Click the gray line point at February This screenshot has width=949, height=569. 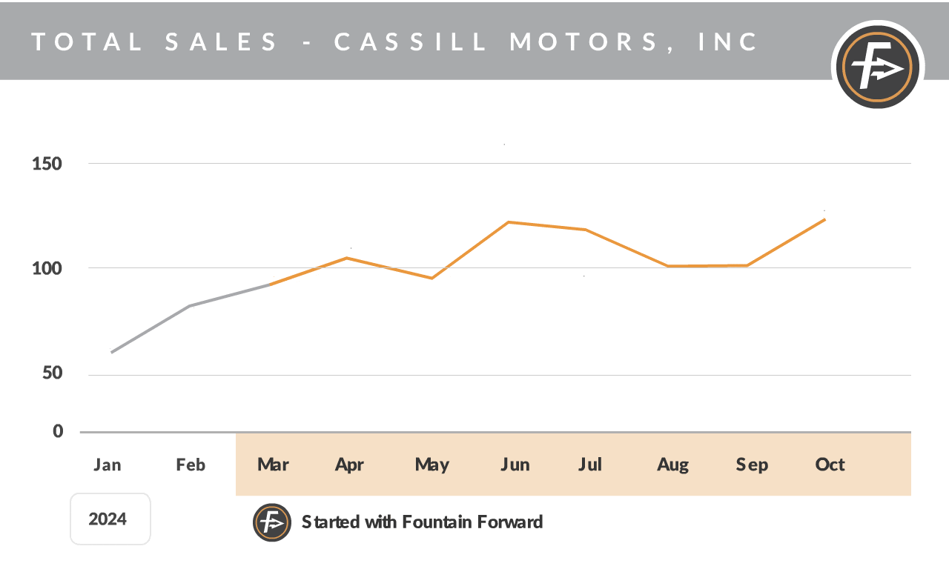[190, 305]
